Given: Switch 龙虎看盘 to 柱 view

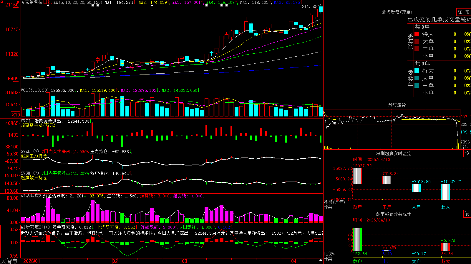Looking at the screenshot, I should pyautogui.click(x=460, y=12).
